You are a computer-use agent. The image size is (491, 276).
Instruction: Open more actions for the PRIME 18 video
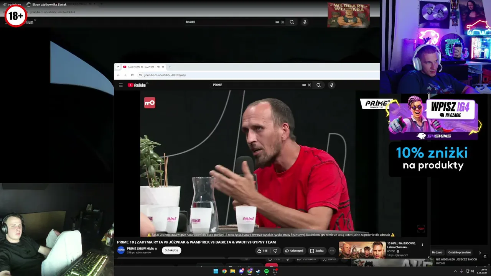click(332, 251)
